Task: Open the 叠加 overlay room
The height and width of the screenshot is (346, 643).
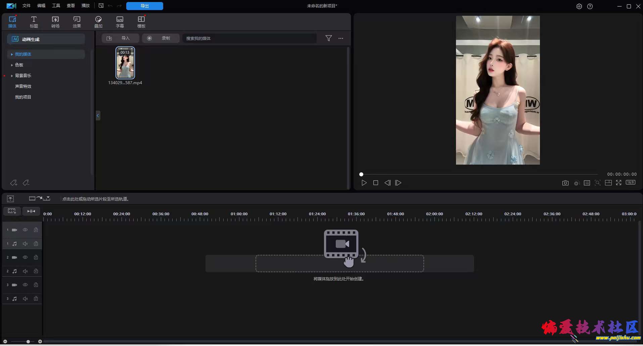Action: [98, 22]
